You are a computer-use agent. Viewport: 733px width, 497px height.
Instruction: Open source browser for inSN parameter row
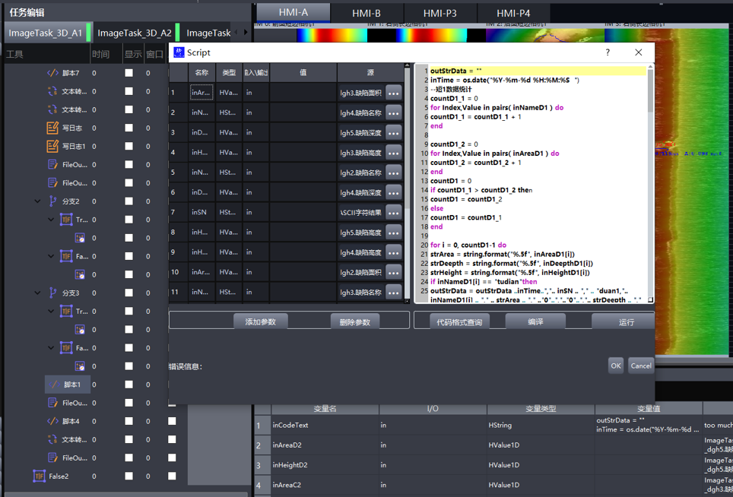(393, 213)
